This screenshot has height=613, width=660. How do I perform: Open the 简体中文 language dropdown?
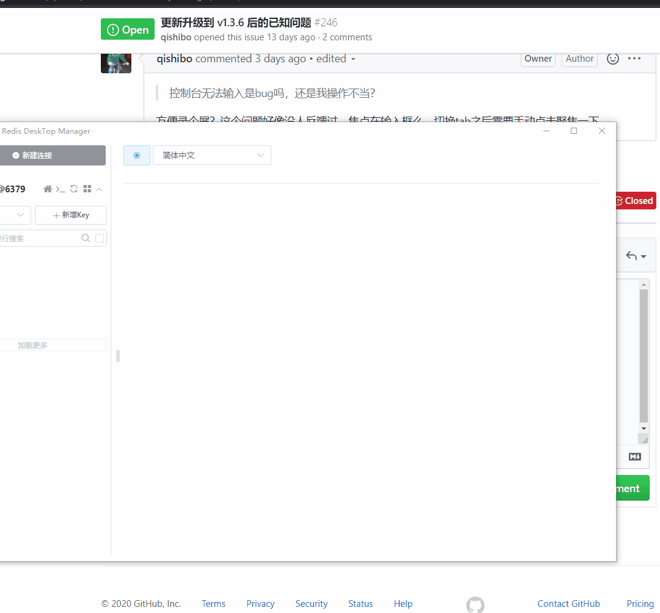pyautogui.click(x=211, y=155)
